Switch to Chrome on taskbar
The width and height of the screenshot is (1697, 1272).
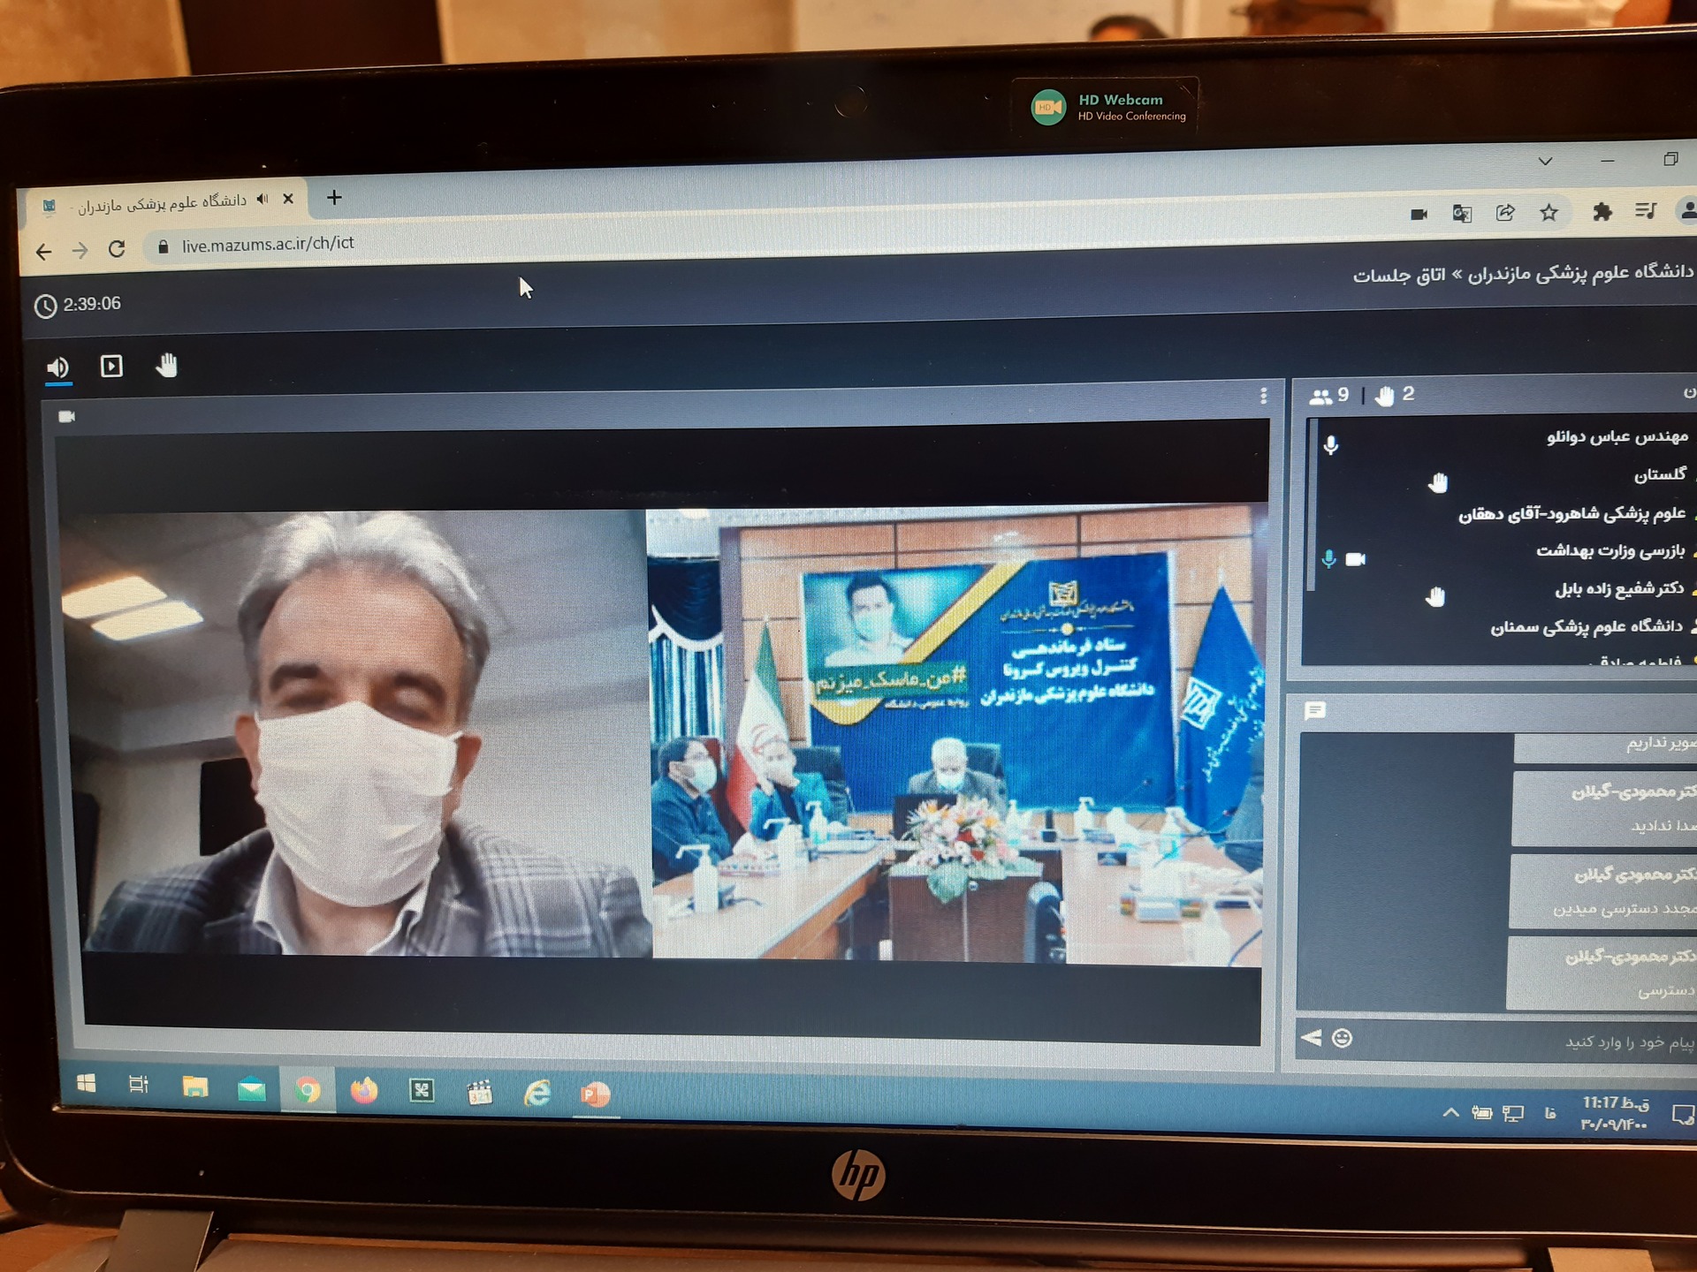(x=308, y=1091)
